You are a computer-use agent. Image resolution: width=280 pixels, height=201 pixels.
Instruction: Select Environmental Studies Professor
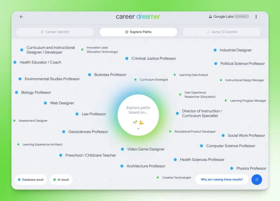49,79
